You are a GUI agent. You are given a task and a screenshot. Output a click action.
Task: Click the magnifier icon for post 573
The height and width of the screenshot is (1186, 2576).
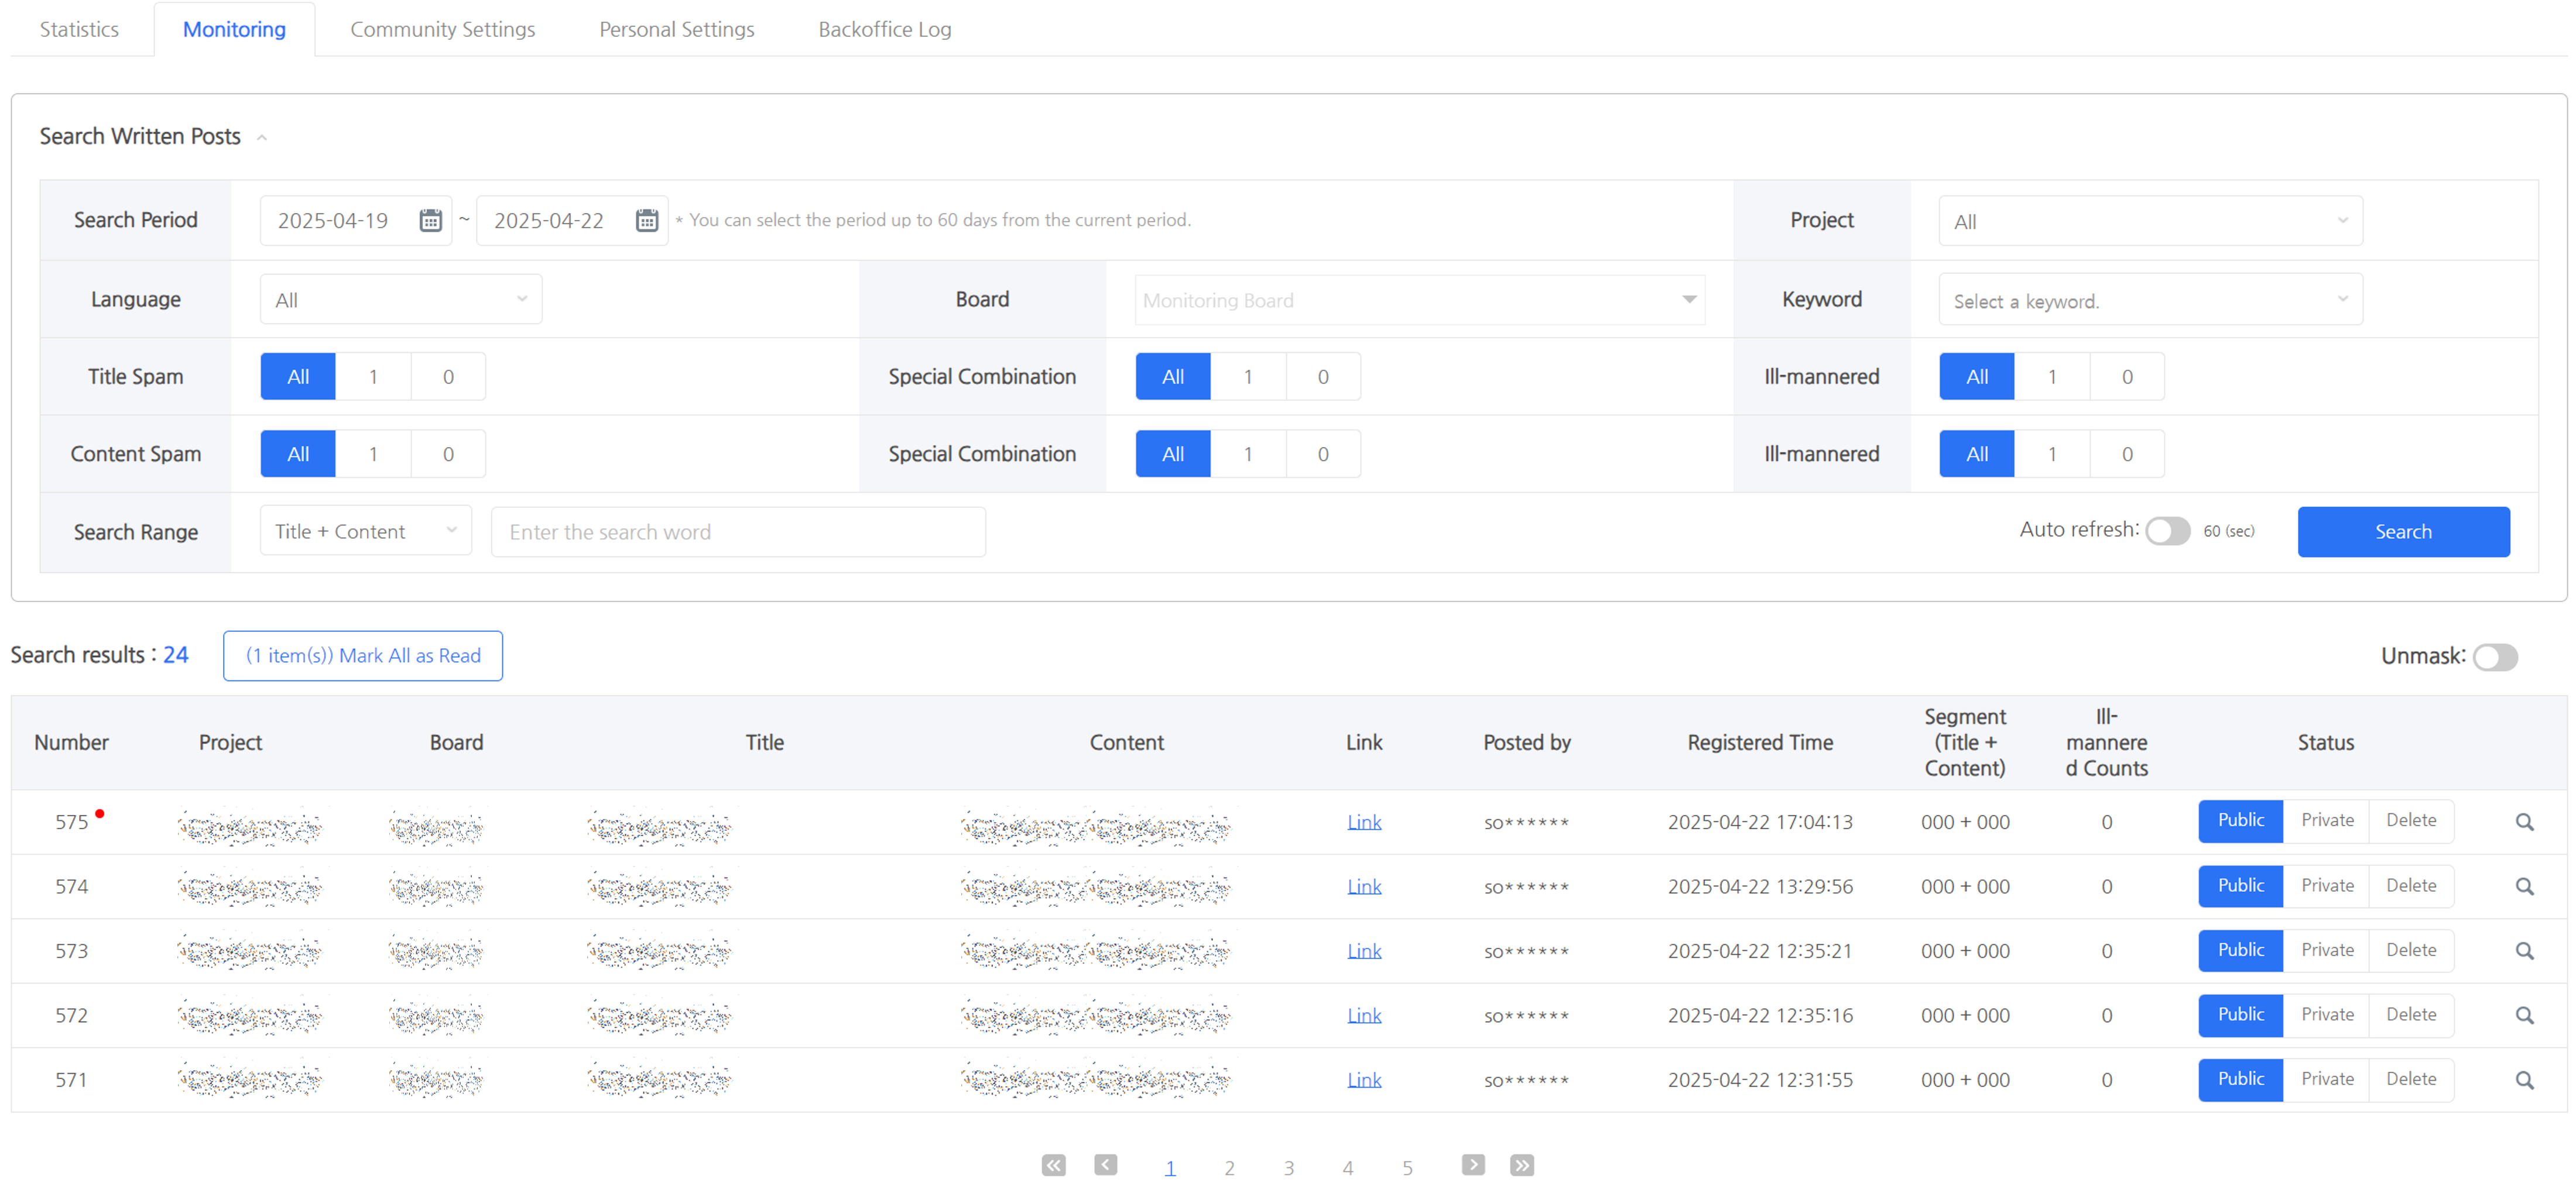click(x=2524, y=951)
